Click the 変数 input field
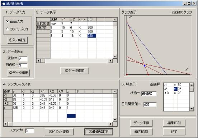198x138 pixels. 23,59
